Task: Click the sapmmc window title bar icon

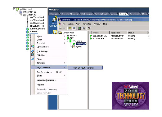Action: pos(60,20)
